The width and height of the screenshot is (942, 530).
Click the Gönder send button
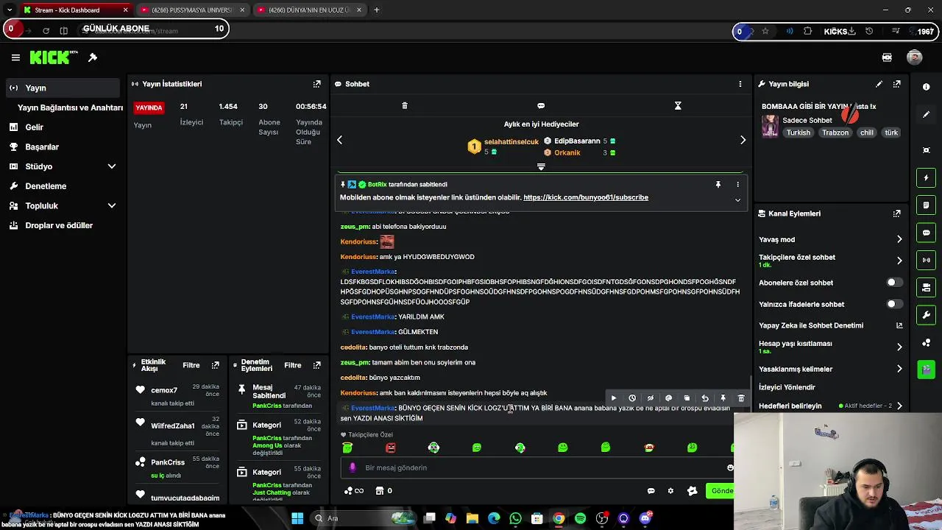tap(720, 491)
